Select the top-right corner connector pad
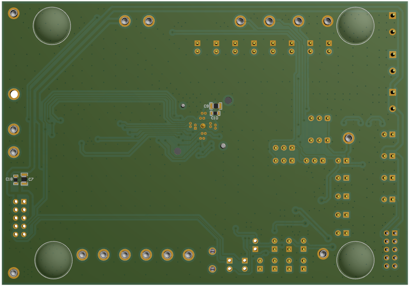Image resolution: width=410 pixels, height=287 pixels. [x=393, y=15]
